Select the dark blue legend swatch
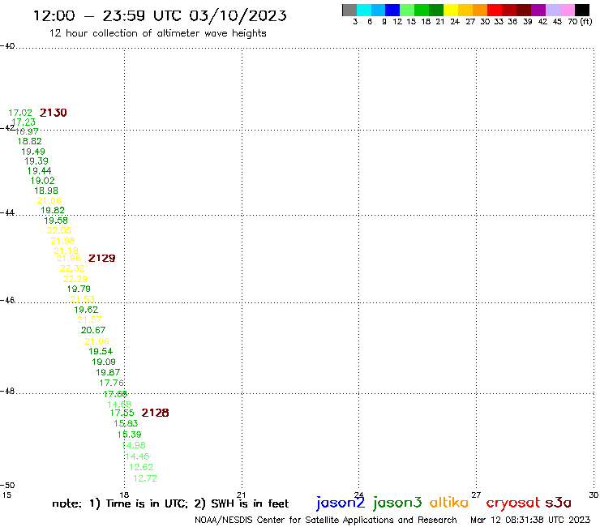Image resolution: width=600 pixels, height=527 pixels. click(x=392, y=10)
